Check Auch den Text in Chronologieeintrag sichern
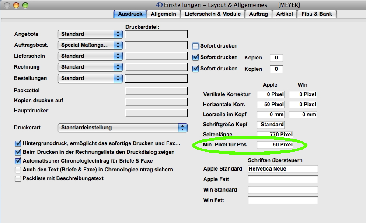This screenshot has height=223, width=366. point(18,170)
